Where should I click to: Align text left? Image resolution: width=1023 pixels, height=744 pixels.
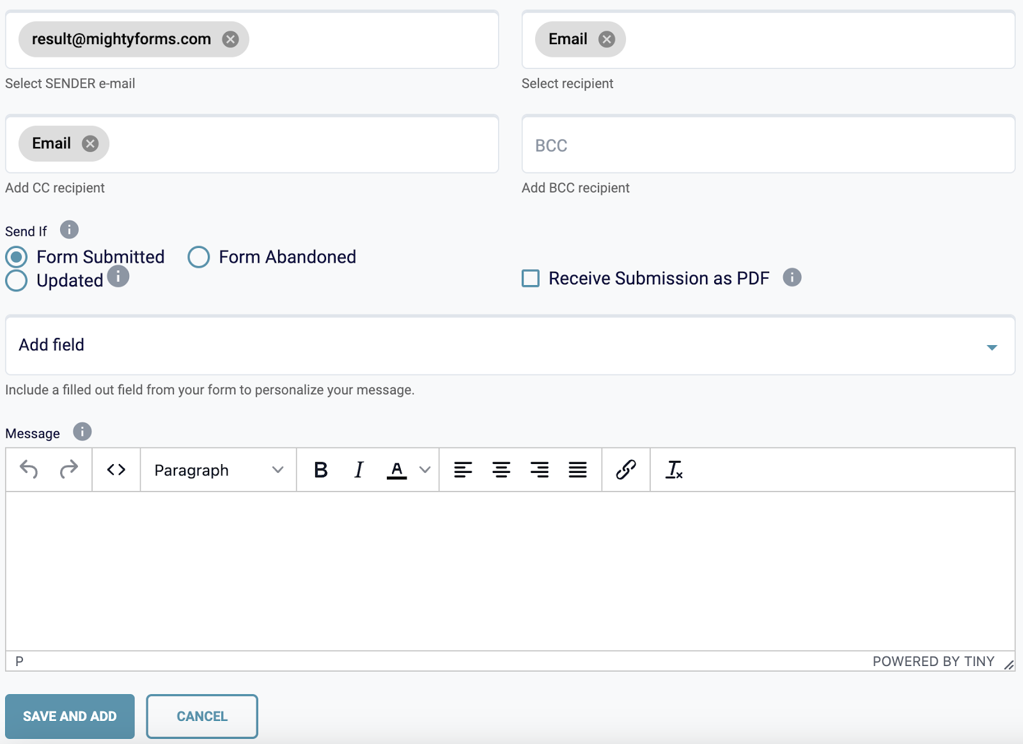tap(463, 470)
